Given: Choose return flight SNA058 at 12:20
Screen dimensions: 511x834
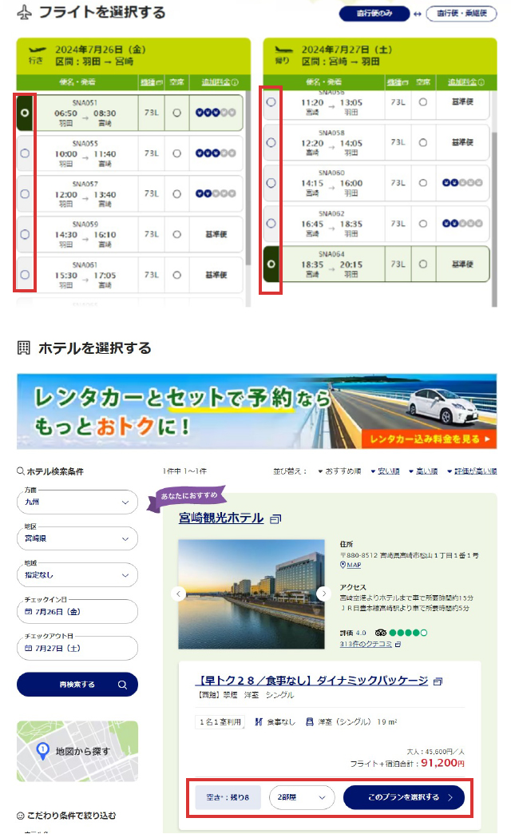Looking at the screenshot, I should tap(271, 142).
